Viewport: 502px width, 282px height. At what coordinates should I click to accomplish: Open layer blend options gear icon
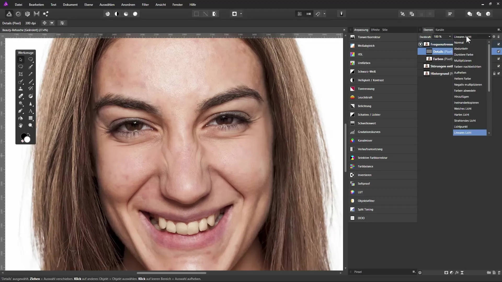point(494,37)
